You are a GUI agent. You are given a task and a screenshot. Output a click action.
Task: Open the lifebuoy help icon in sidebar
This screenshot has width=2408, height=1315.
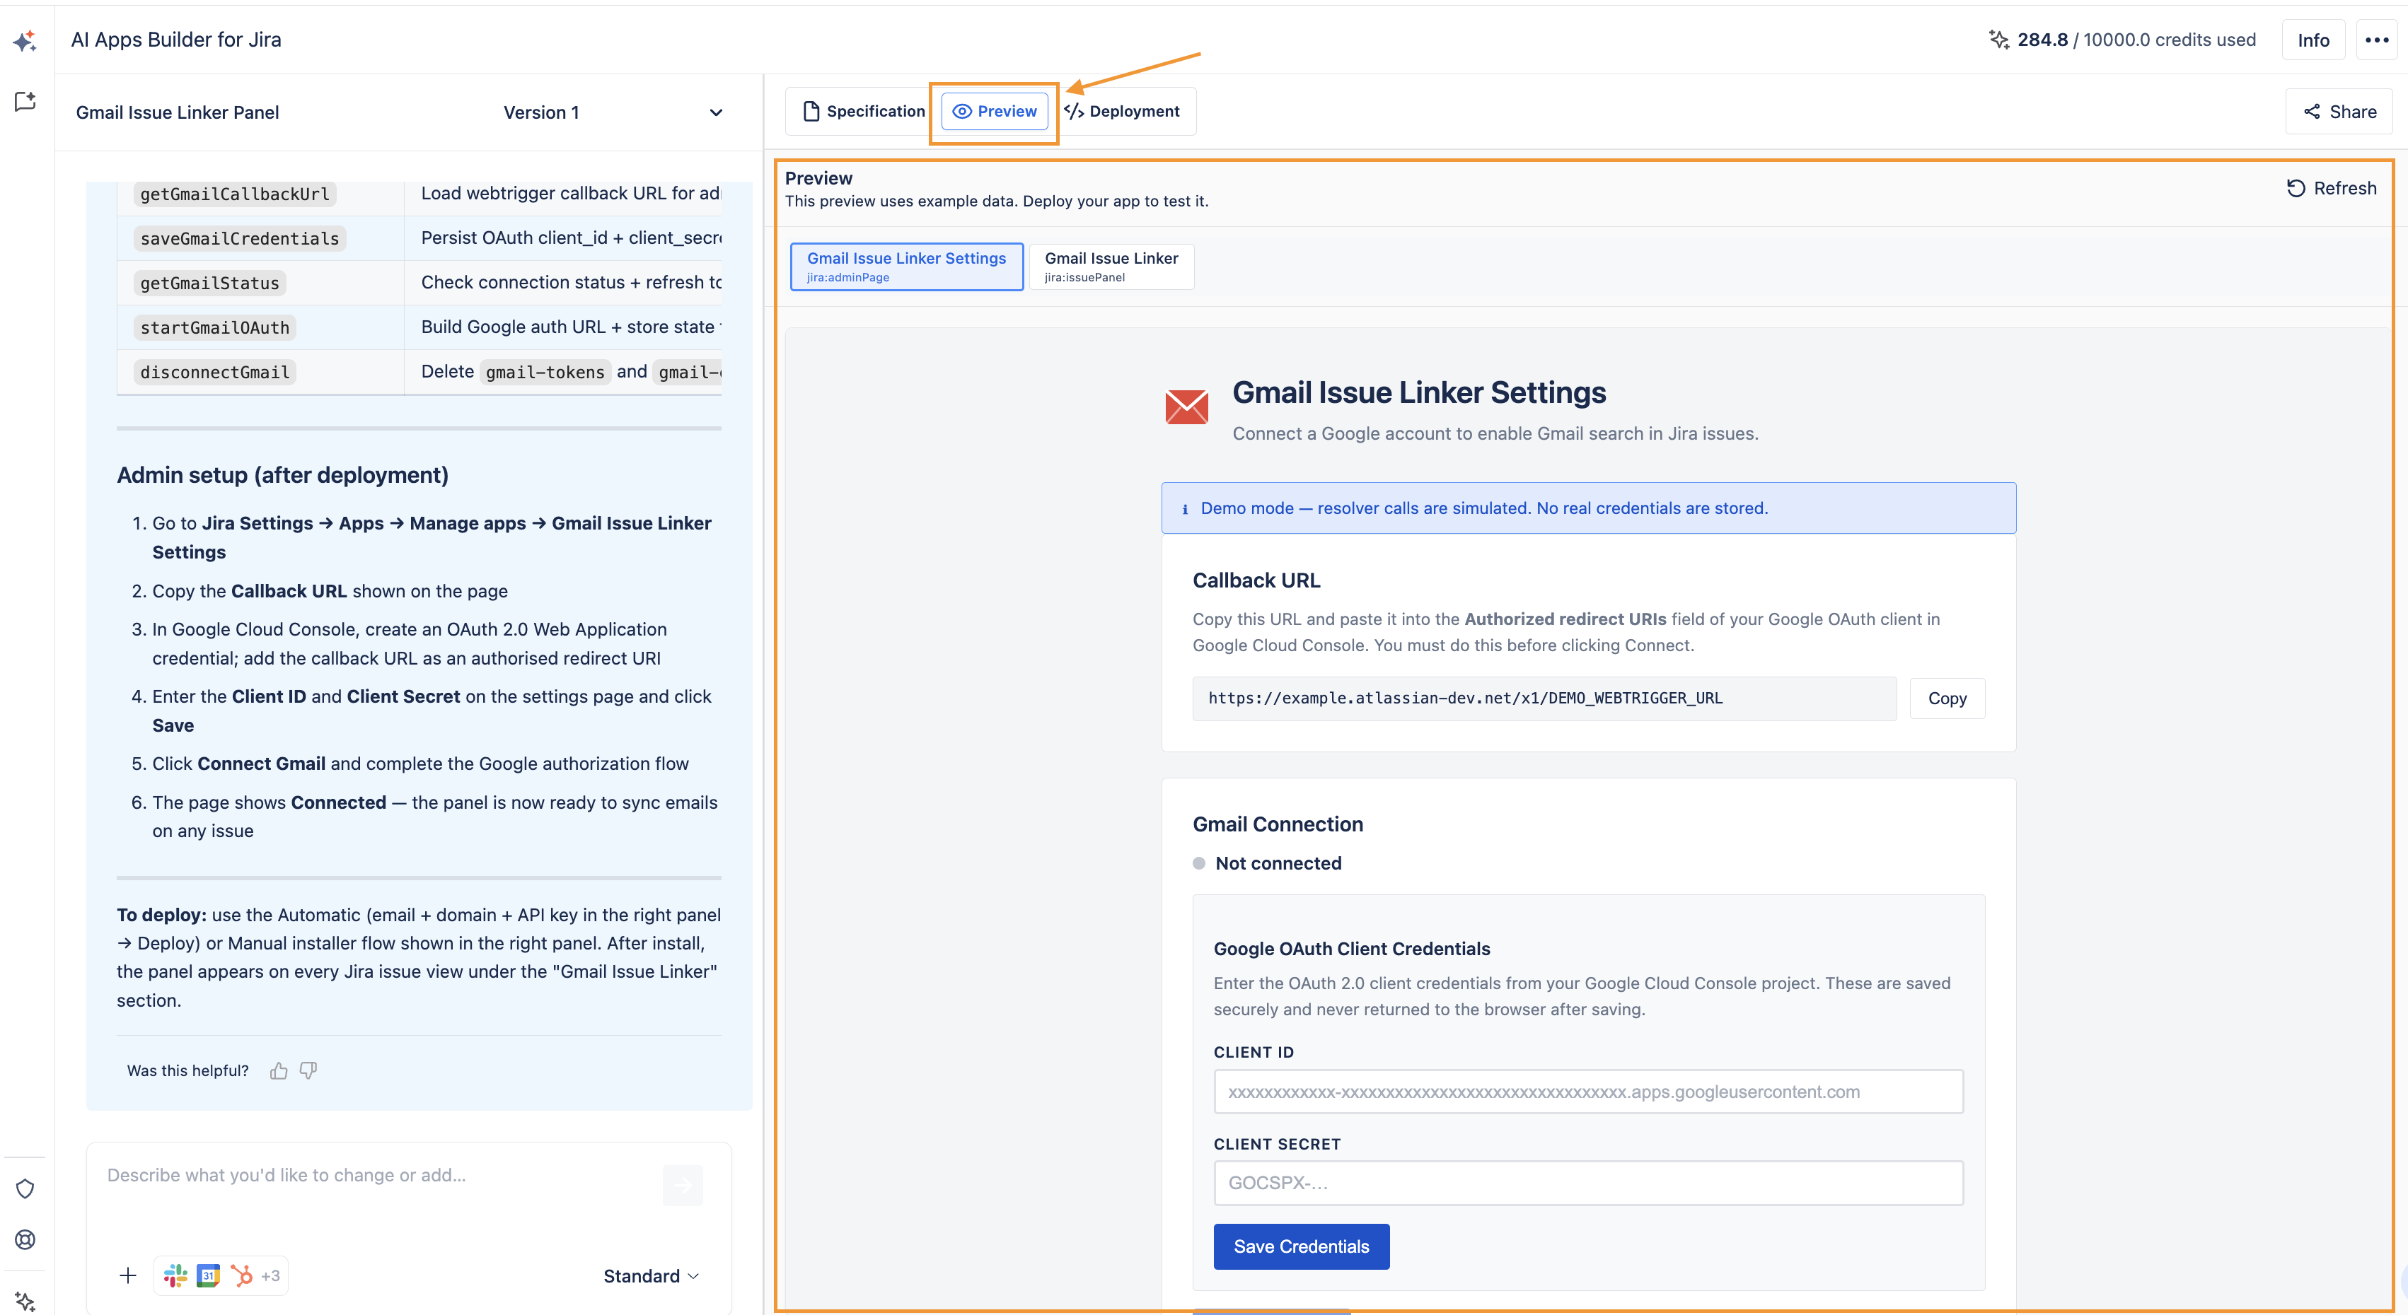[x=25, y=1239]
